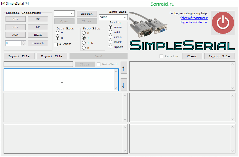Click the Insert button
The image size is (239, 157).
tap(38, 43)
